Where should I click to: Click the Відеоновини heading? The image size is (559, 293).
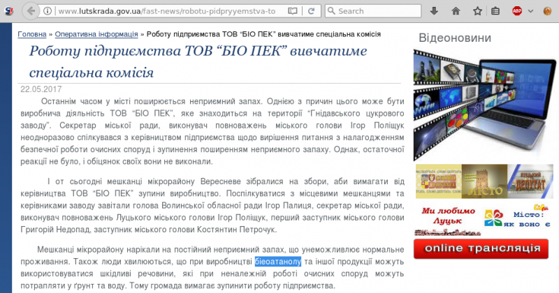pyautogui.click(x=455, y=38)
